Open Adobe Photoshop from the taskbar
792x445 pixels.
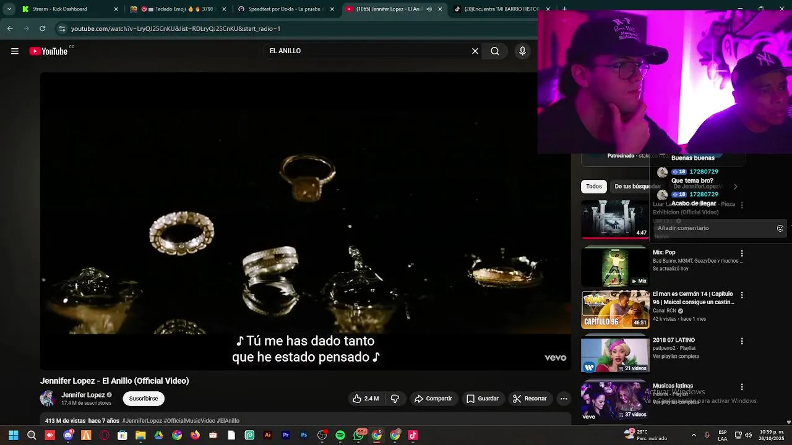tap(304, 435)
